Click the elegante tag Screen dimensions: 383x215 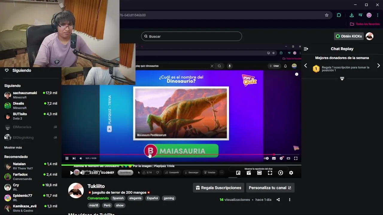click(135, 198)
